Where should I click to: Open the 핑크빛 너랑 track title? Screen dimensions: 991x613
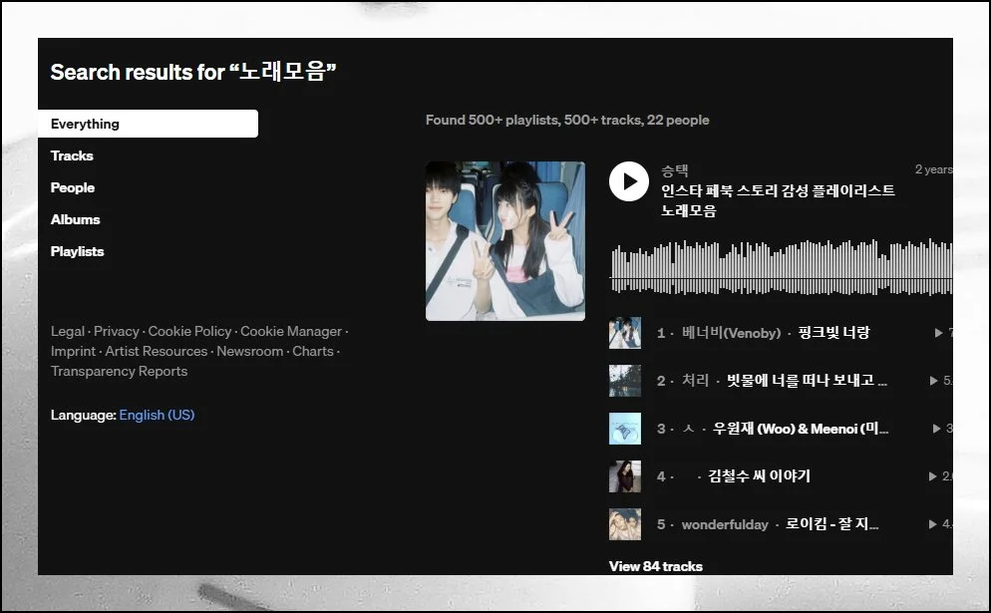(x=833, y=333)
